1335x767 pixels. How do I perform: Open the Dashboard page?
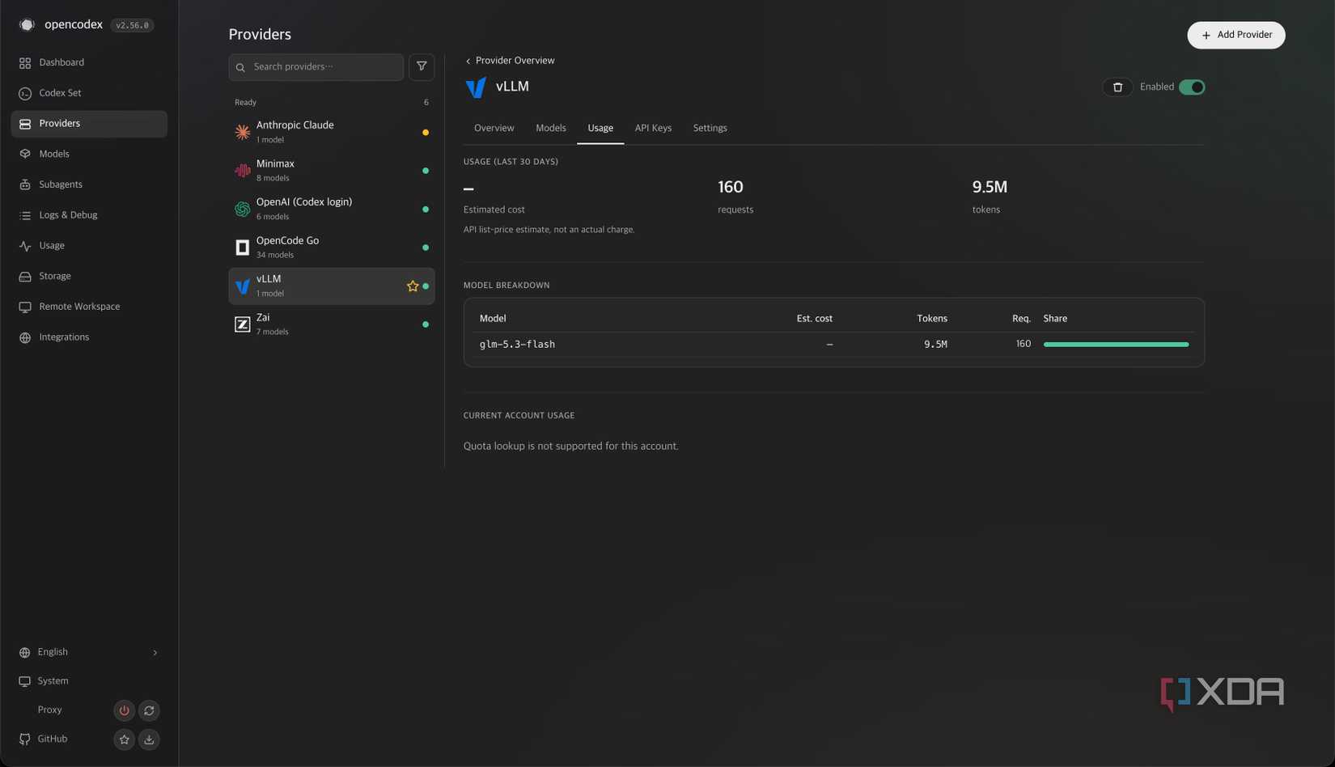coord(89,62)
